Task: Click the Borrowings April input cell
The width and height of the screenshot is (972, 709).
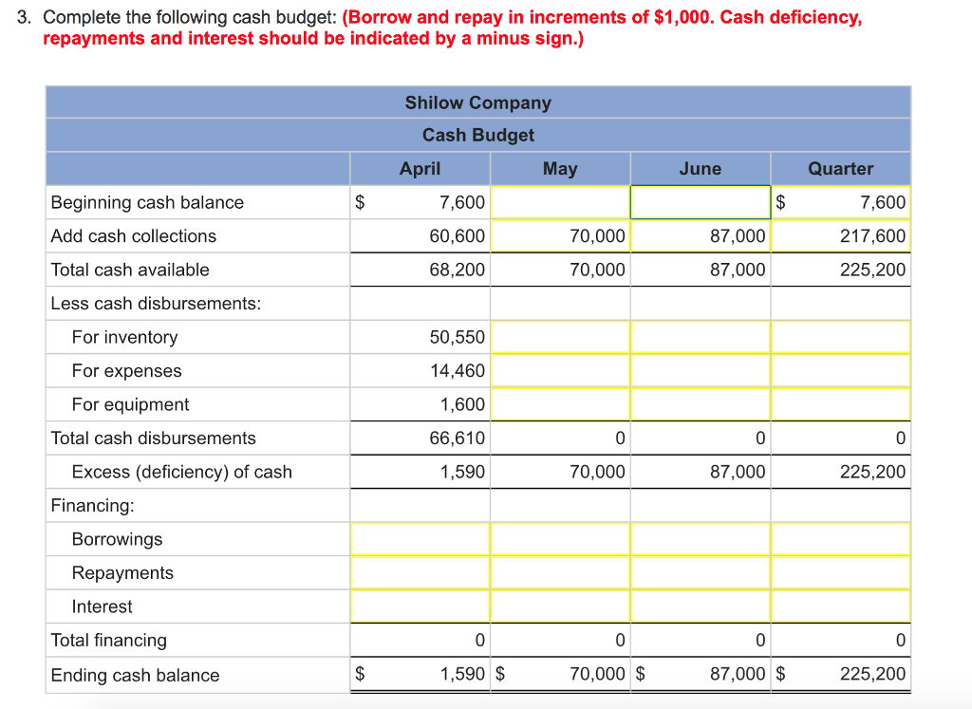Action: tap(420, 538)
